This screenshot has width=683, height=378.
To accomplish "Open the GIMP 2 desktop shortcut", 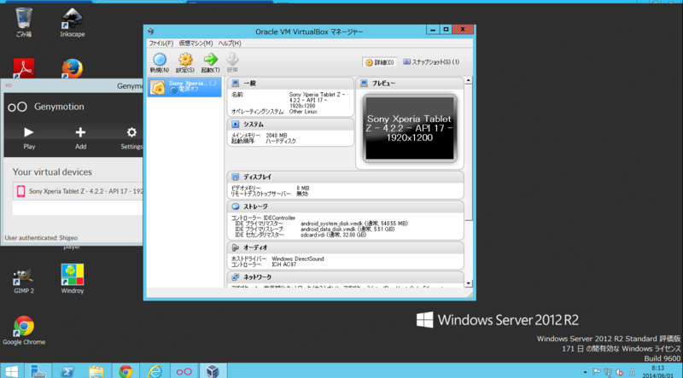I will point(24,279).
